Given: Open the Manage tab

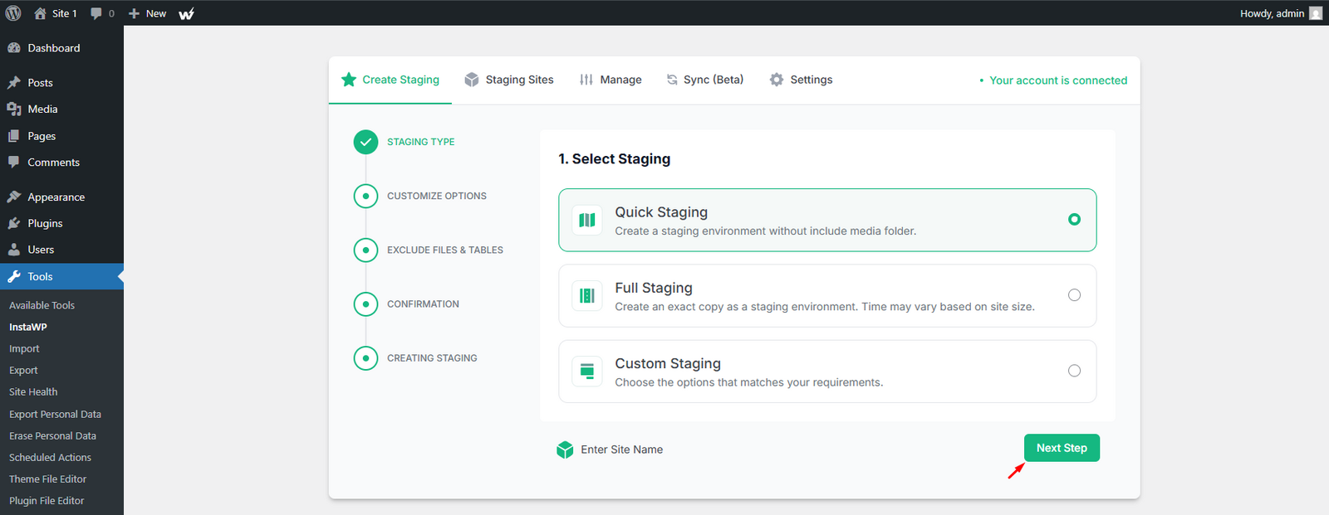Looking at the screenshot, I should pyautogui.click(x=611, y=80).
